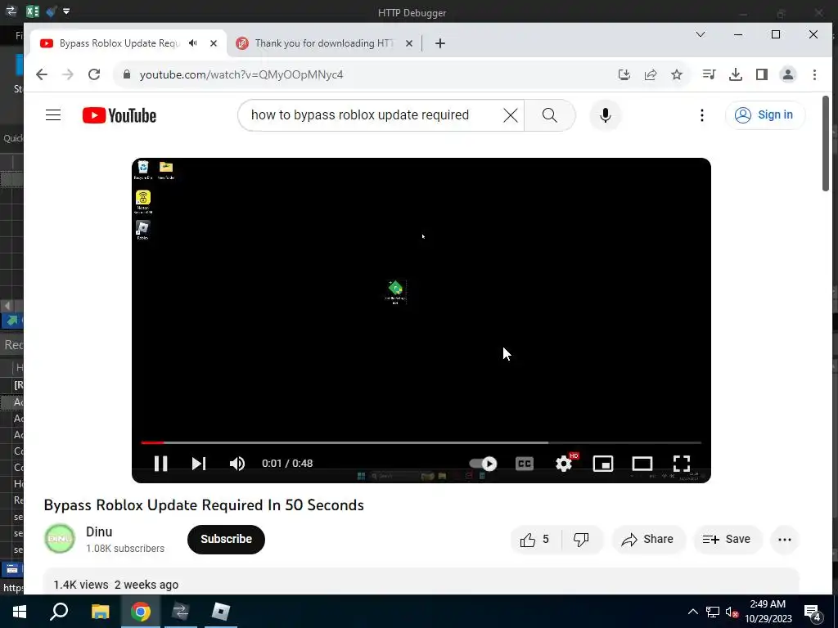Reload the current page
Screen dimensions: 838x628
[94, 74]
